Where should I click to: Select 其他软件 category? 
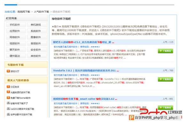[x=37, y=56]
